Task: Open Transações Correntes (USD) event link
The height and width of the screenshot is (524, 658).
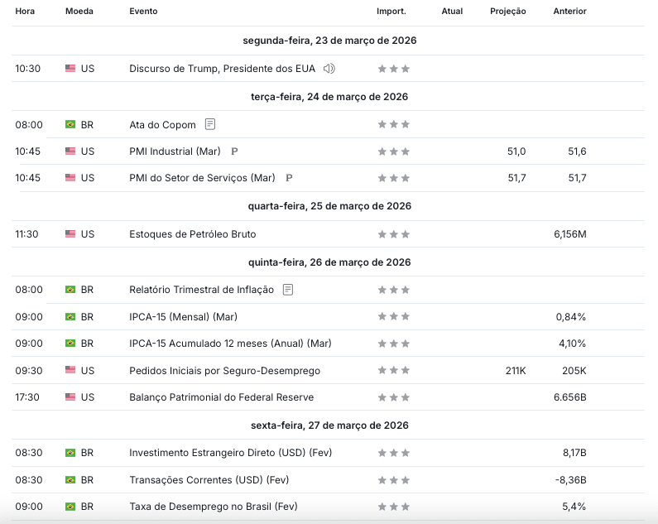Action: pyautogui.click(x=209, y=479)
